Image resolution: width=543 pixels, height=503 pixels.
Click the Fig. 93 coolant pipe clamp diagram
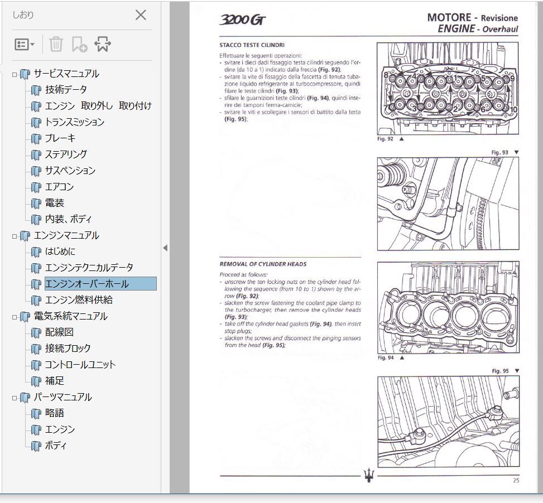(448, 204)
